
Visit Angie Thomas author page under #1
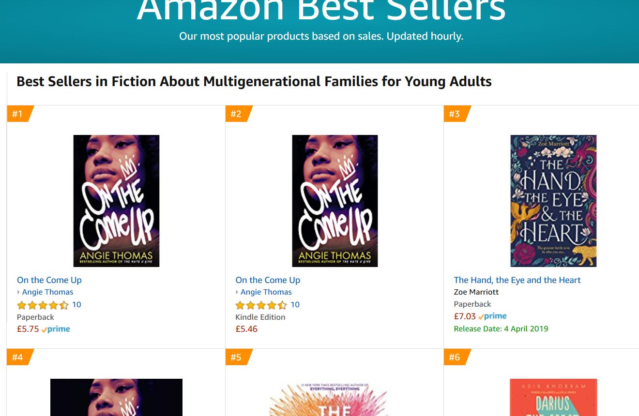47,292
